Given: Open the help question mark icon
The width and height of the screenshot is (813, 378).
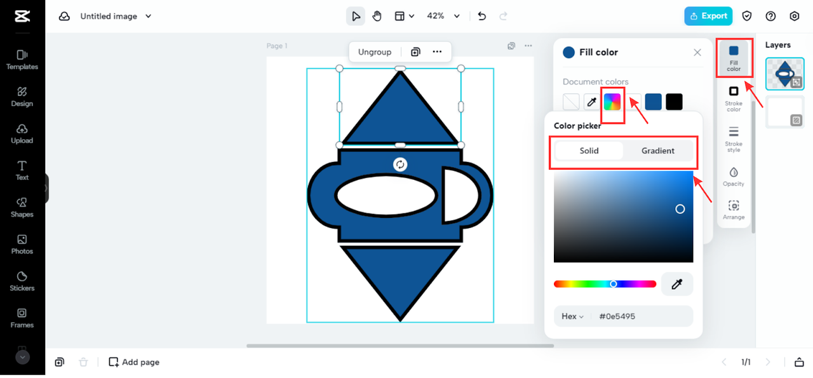Looking at the screenshot, I should pos(771,16).
